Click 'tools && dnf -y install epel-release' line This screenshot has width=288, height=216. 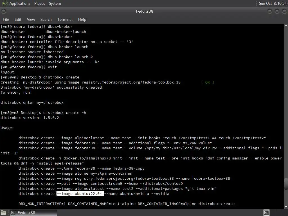click(42, 163)
